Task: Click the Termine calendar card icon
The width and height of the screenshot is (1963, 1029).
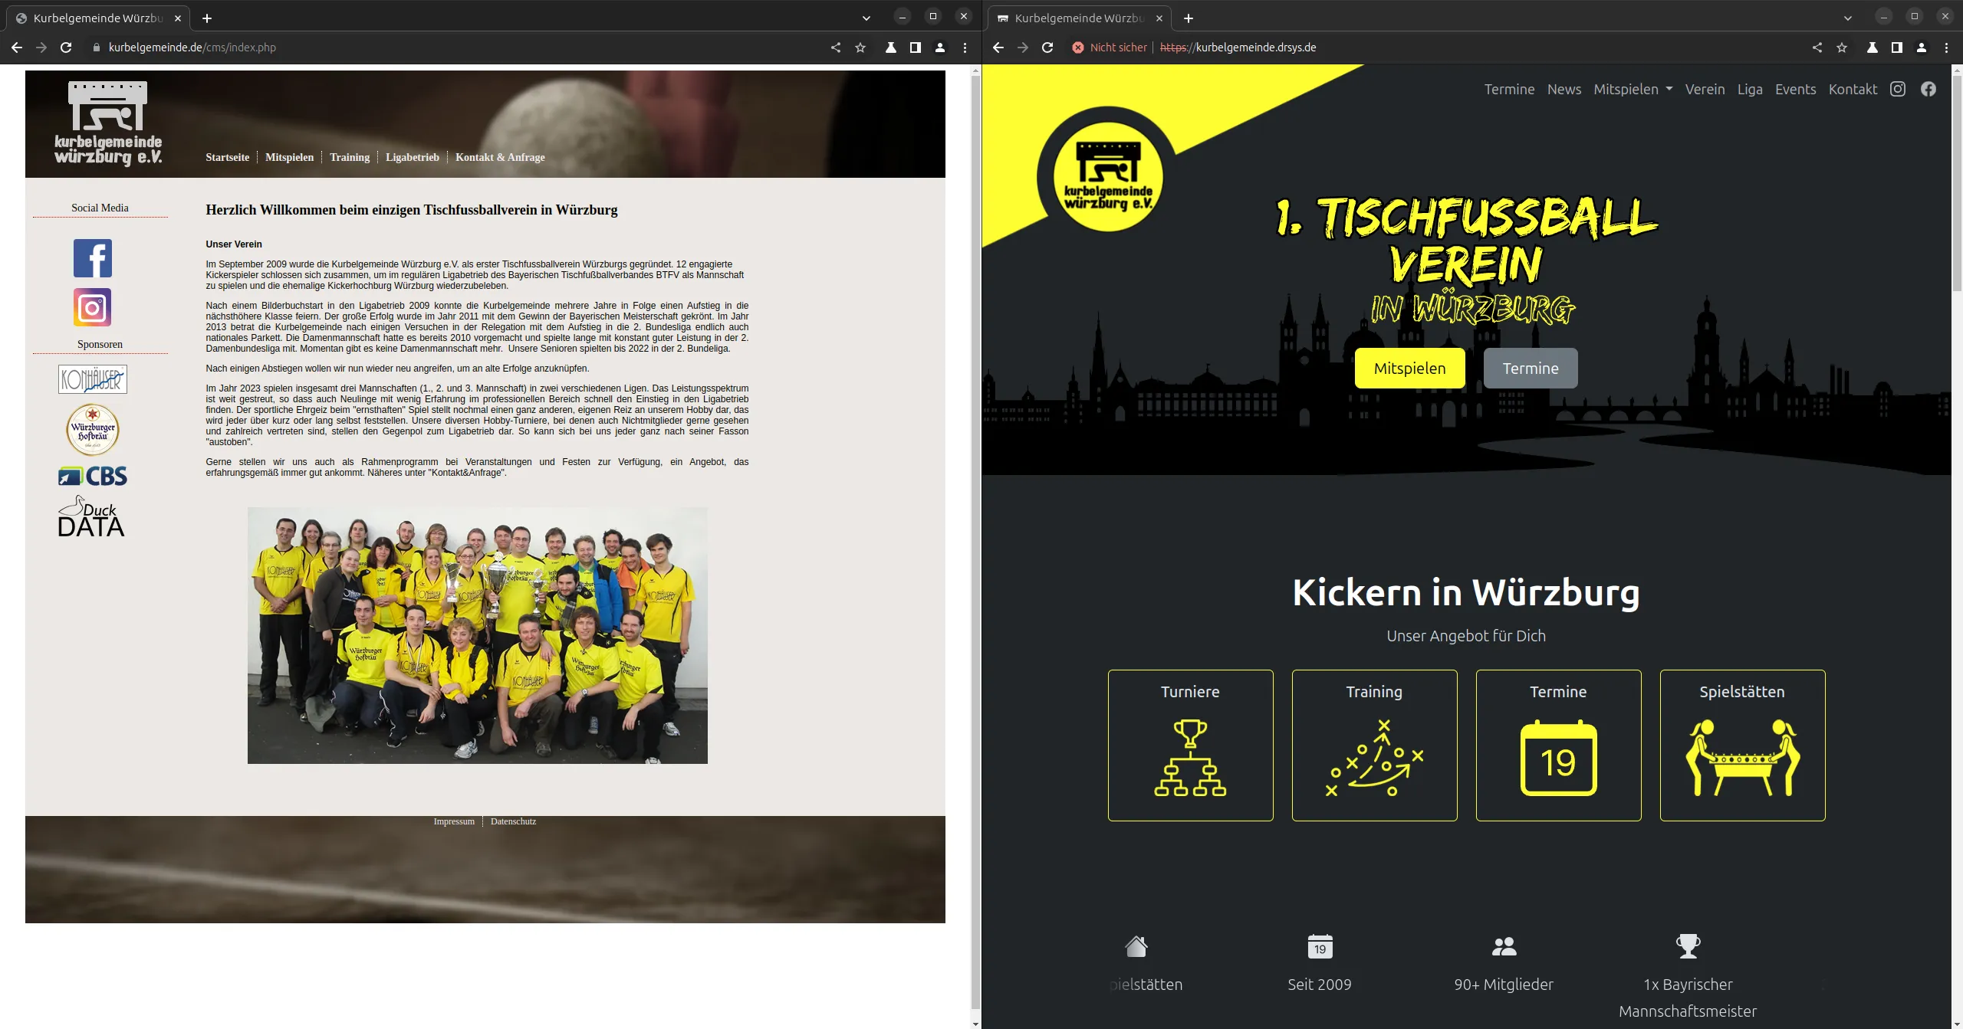Action: pos(1558,759)
